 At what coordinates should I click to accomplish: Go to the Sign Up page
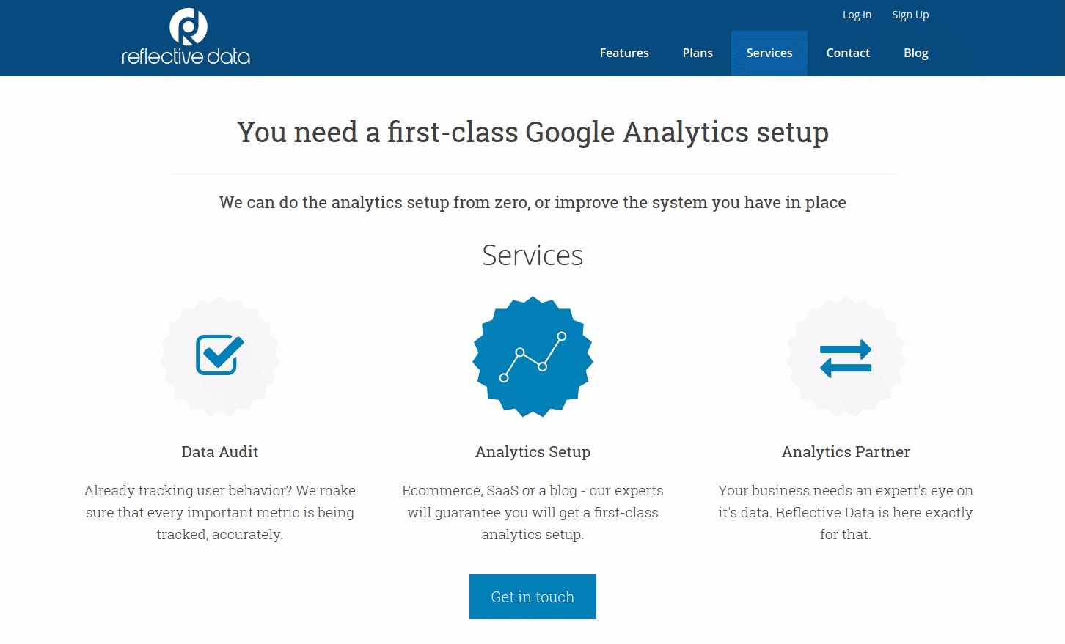(x=910, y=15)
